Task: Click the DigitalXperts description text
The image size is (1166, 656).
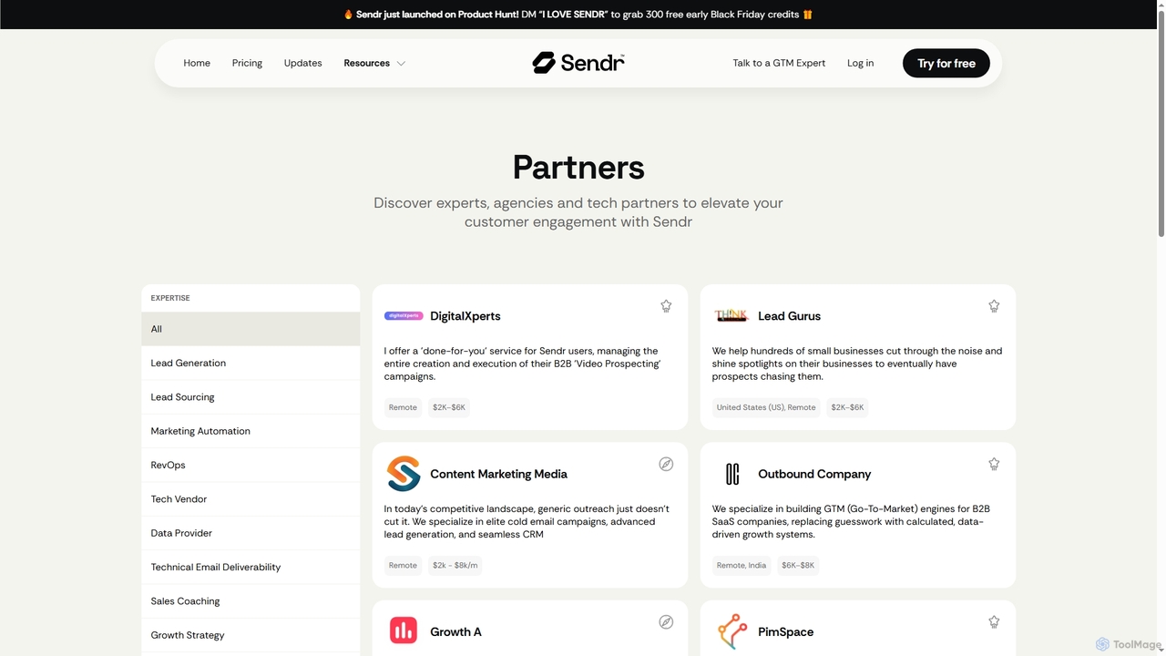Action: pos(522,364)
